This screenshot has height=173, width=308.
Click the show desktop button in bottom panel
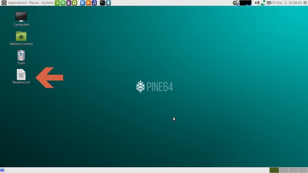(x=2, y=170)
